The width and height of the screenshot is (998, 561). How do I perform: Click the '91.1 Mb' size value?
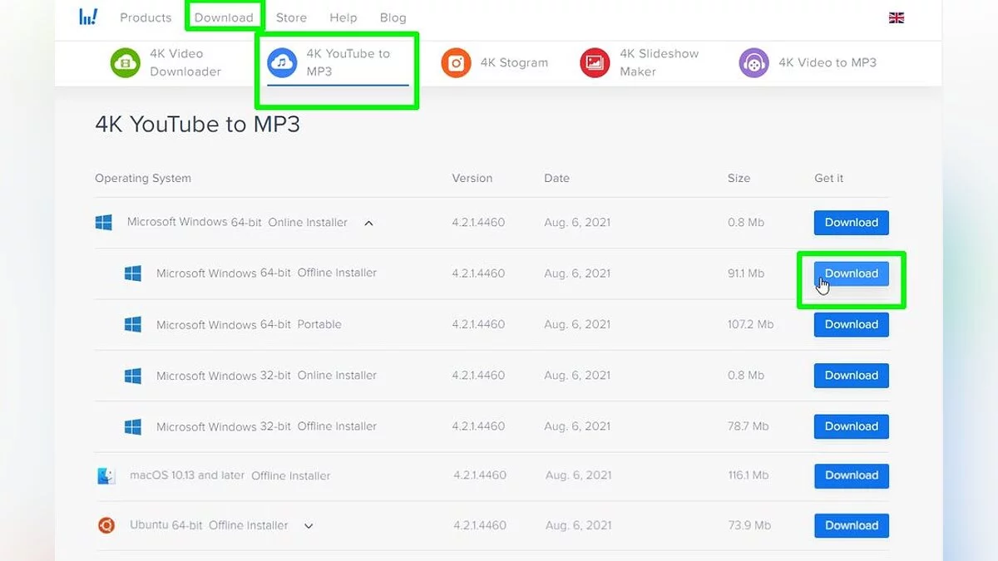click(x=746, y=273)
